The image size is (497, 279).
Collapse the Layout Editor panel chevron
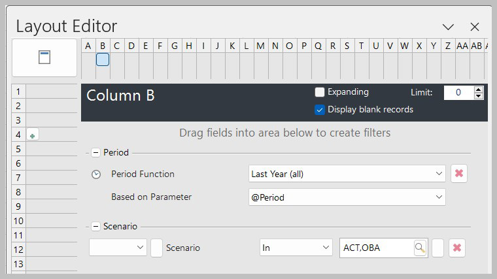click(x=448, y=27)
